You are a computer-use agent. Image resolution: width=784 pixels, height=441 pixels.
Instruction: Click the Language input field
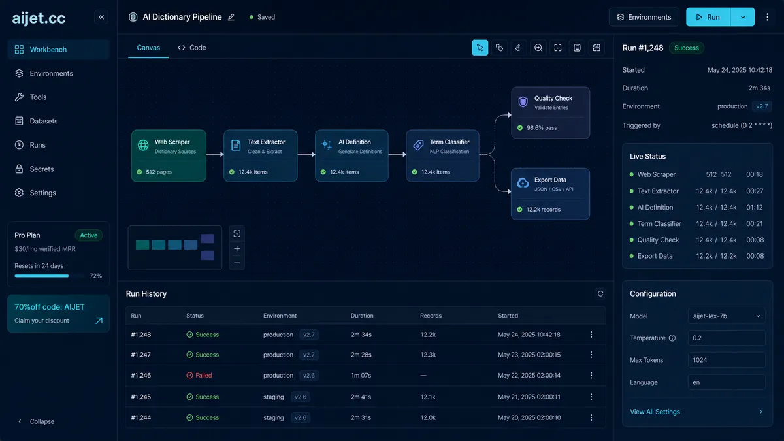tap(727, 382)
